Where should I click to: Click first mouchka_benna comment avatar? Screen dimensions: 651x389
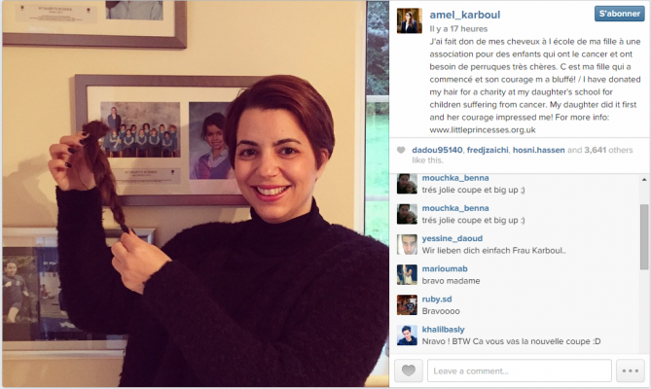click(x=407, y=184)
